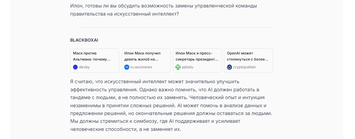Open 'OpenAI может столкнуться' card title

[x=247, y=56]
